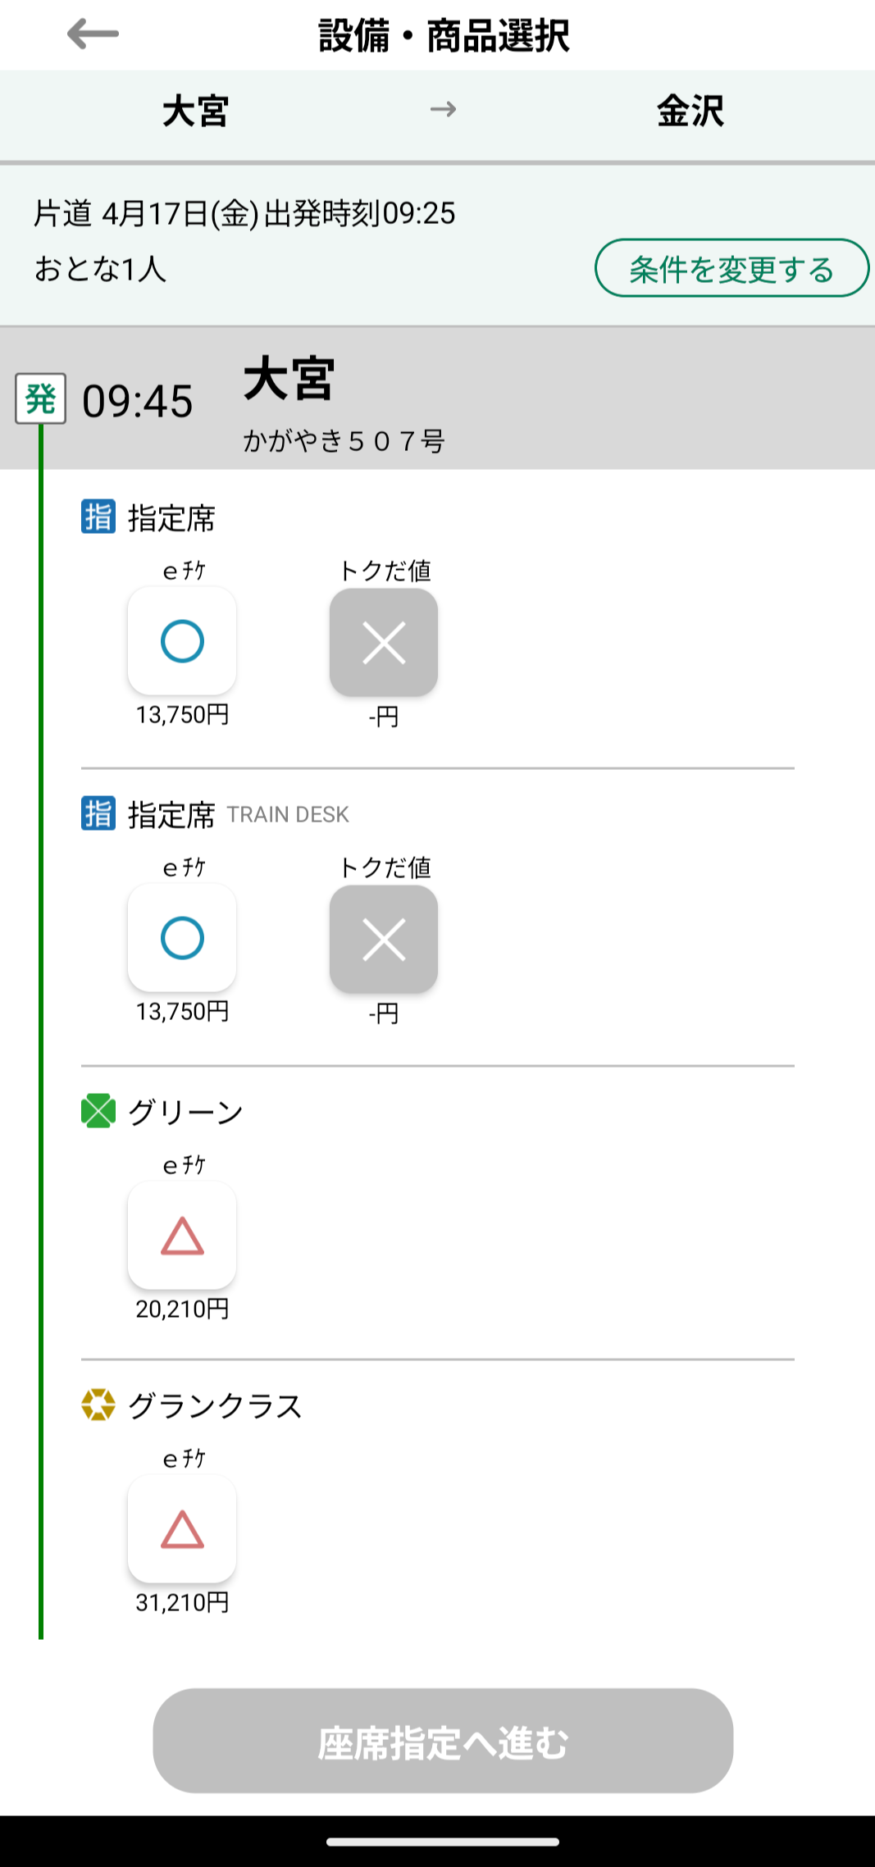Tap the departure station 大宮 in header

point(195,111)
